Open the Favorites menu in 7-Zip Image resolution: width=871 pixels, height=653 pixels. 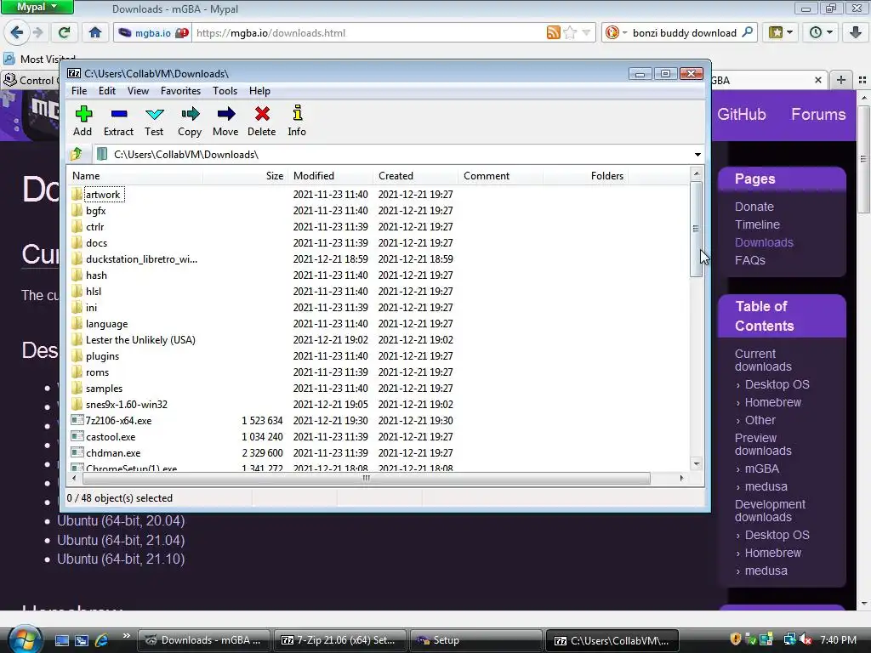click(x=180, y=90)
